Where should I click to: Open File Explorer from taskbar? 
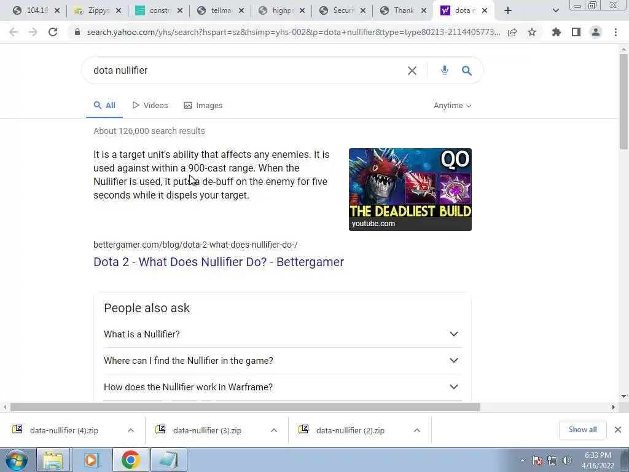(x=53, y=460)
